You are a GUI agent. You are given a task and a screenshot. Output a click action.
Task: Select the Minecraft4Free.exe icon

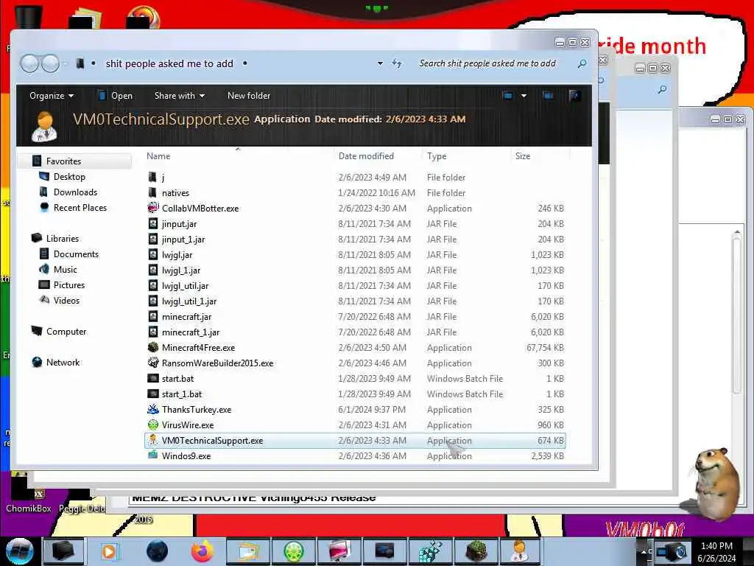153,347
